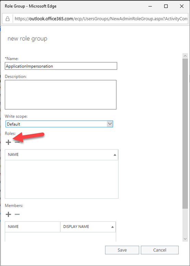Click the scrollbar up arrow
This screenshot has height=266, width=190.
click(x=185, y=56)
